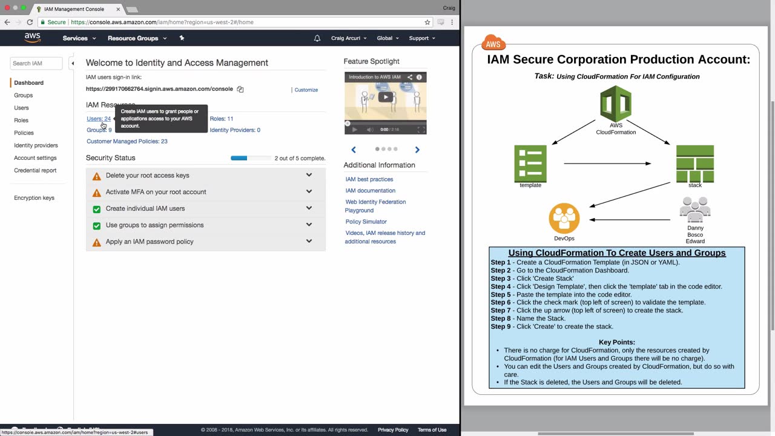Click the AWS logo in the console header

click(32, 38)
